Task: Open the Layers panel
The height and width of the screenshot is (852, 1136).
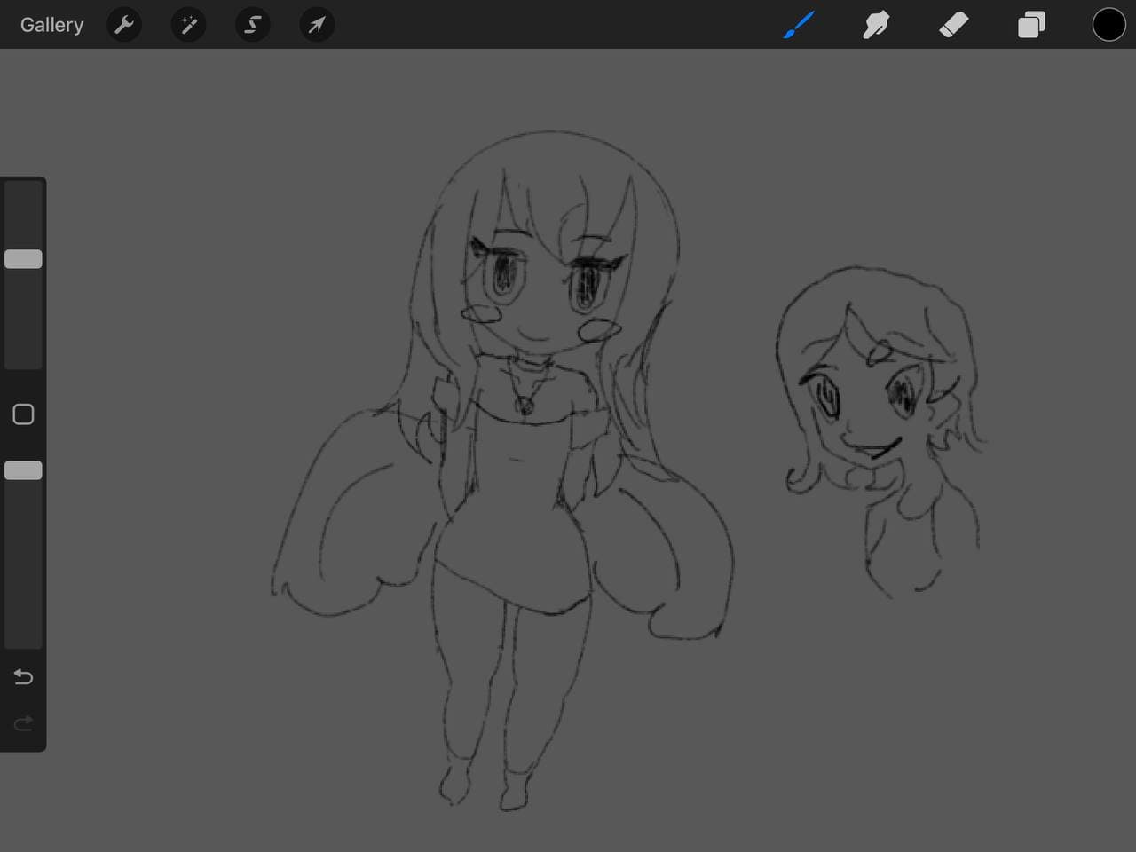Action: 1030,25
